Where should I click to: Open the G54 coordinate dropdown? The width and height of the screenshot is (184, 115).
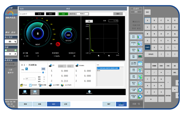70,66
